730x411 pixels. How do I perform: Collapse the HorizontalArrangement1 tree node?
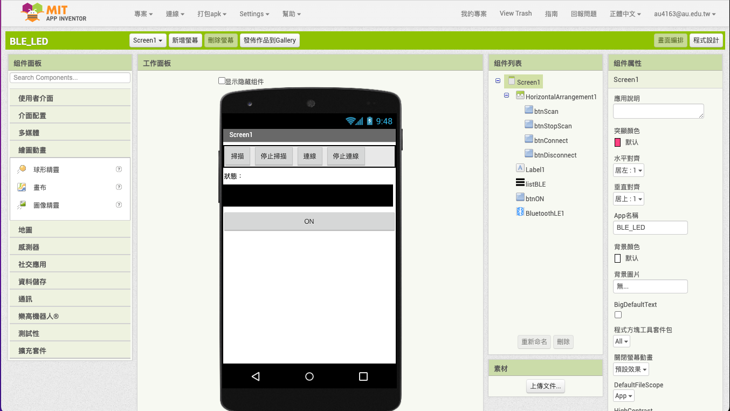coord(506,95)
